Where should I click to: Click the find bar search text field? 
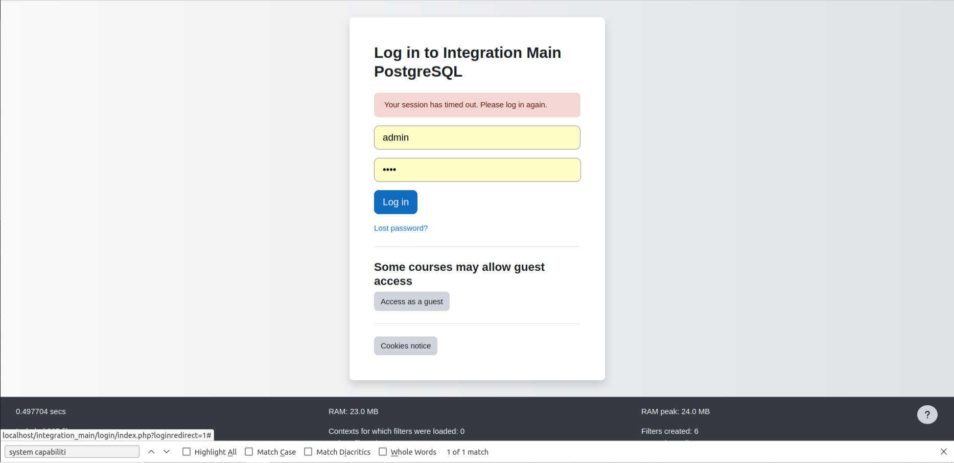[72, 452]
